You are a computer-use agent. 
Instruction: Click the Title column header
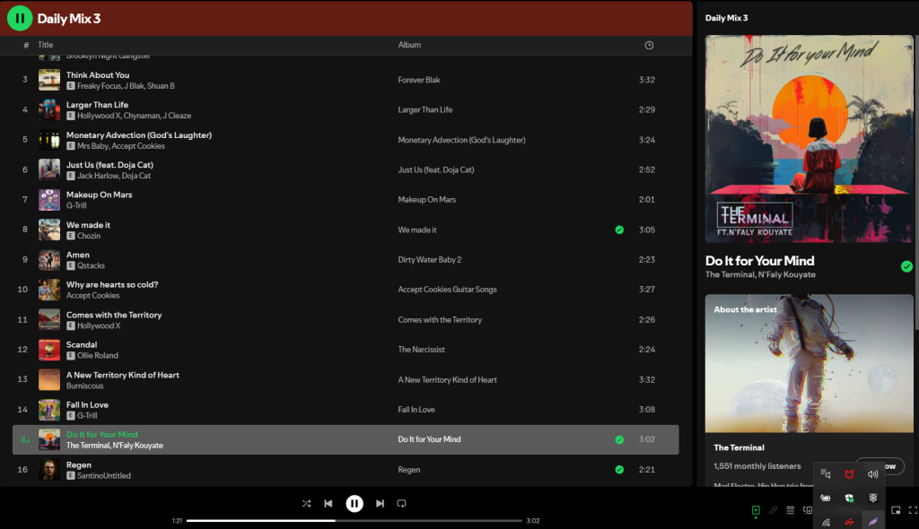tap(45, 45)
